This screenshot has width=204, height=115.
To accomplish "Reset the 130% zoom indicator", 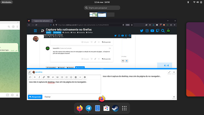I will coord(127,25).
